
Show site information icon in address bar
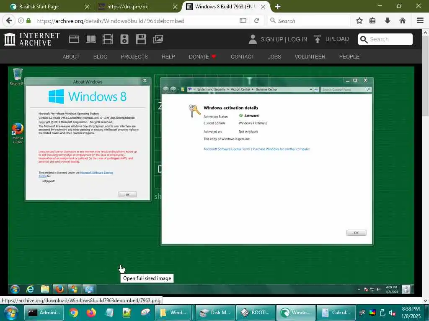(x=21, y=21)
